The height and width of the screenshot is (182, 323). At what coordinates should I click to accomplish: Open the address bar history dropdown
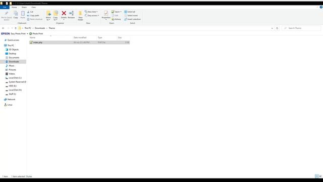[272, 28]
